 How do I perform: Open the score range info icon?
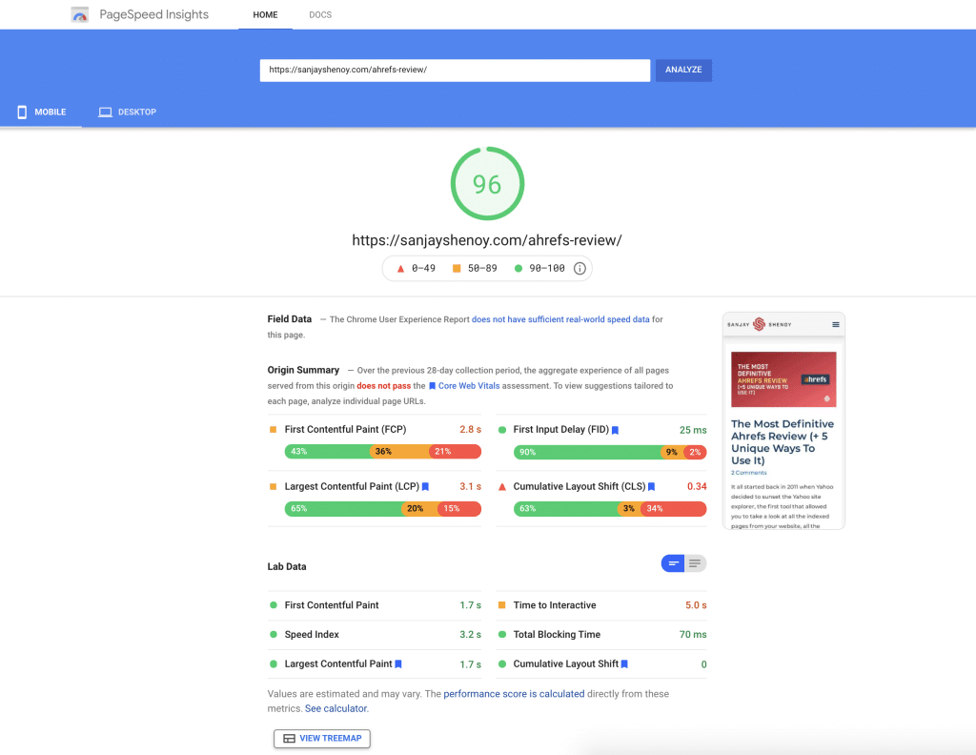point(579,268)
